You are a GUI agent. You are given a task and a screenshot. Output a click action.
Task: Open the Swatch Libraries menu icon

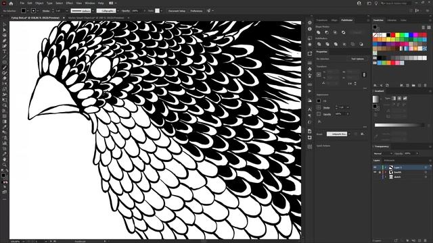click(x=375, y=86)
